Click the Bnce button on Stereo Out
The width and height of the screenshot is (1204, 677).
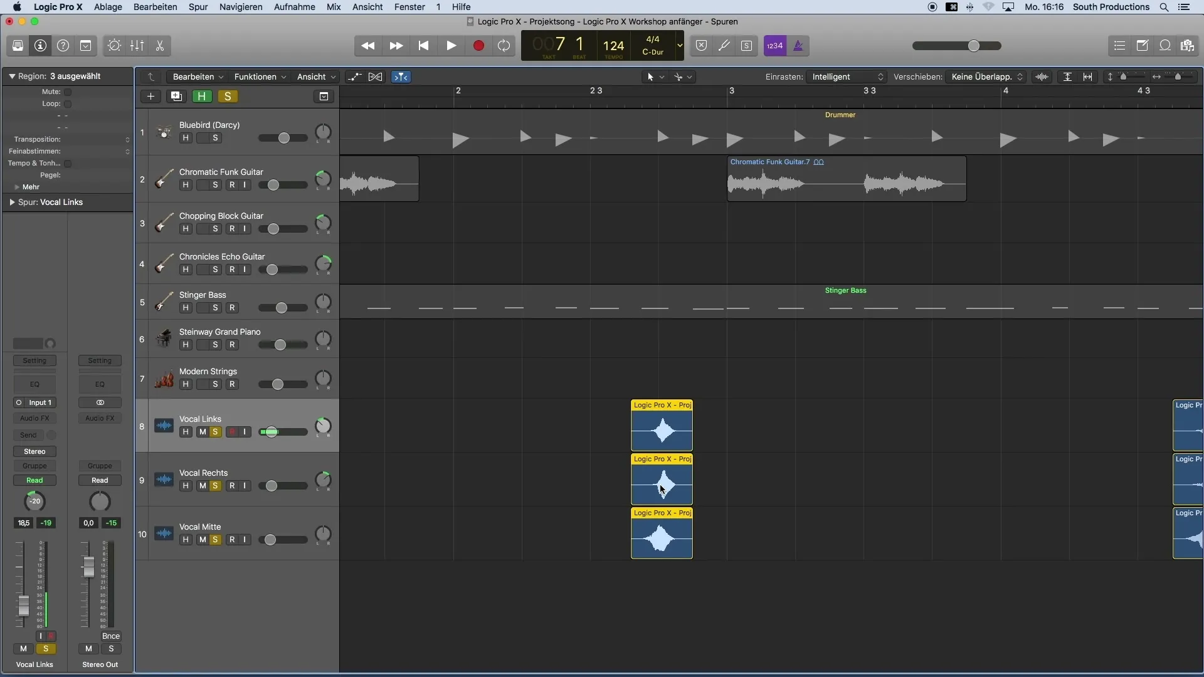[x=110, y=636]
